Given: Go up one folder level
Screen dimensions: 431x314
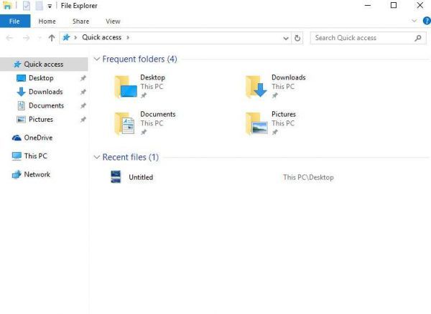Looking at the screenshot, I should tap(52, 38).
